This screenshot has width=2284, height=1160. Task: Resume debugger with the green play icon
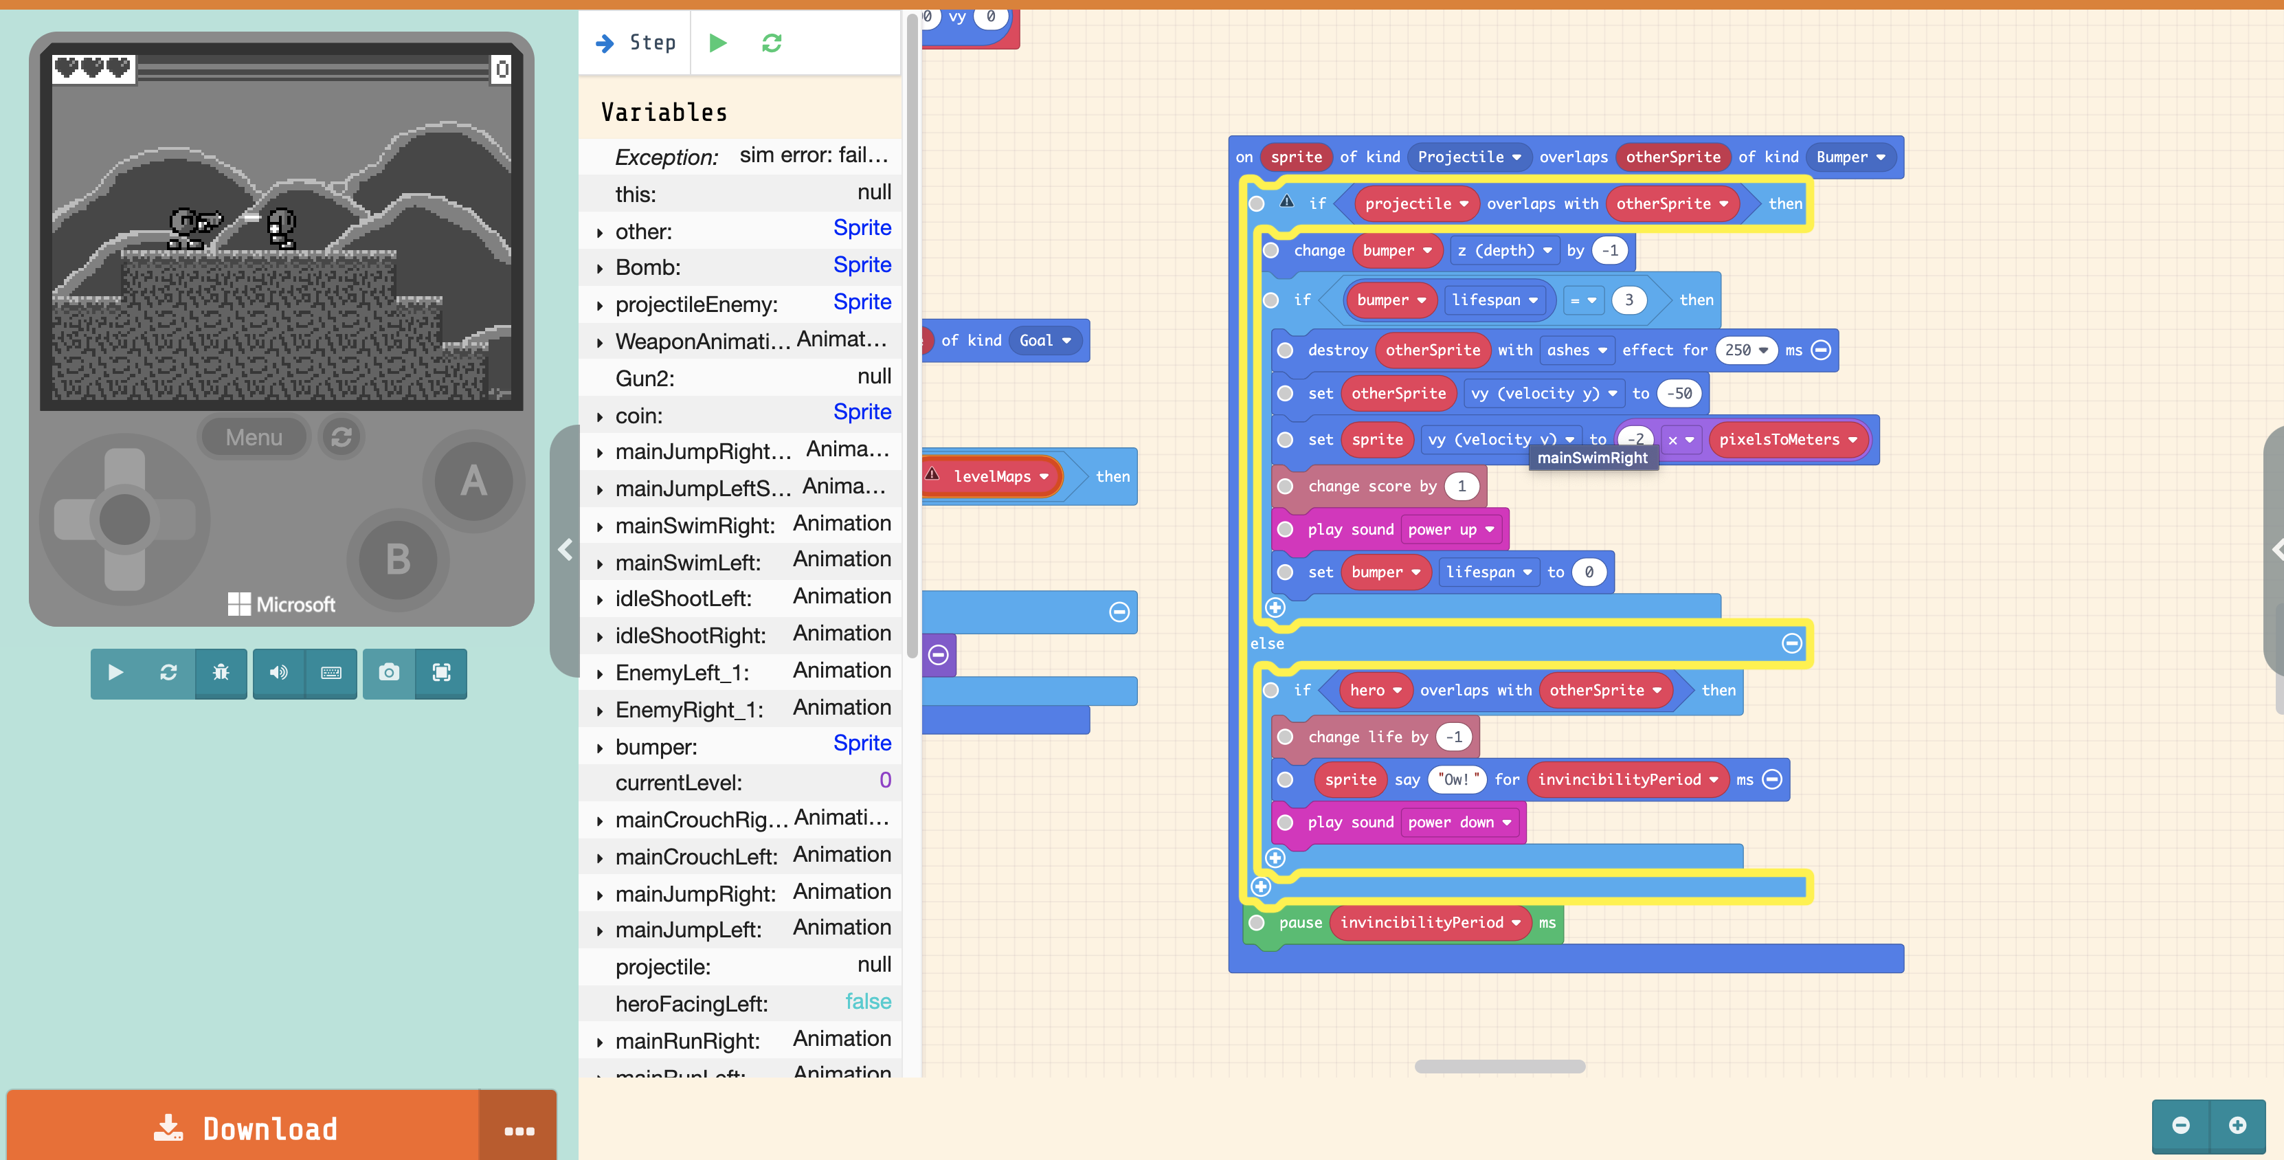tap(718, 43)
